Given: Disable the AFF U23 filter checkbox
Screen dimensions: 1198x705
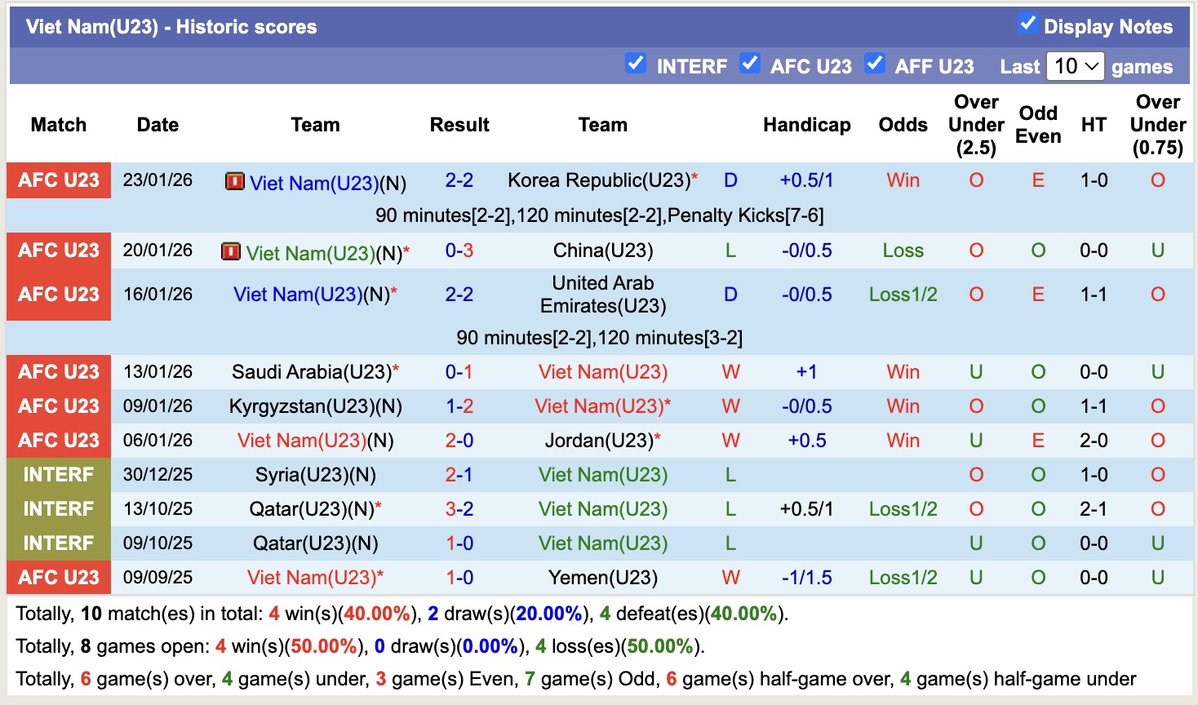Looking at the screenshot, I should [x=875, y=64].
